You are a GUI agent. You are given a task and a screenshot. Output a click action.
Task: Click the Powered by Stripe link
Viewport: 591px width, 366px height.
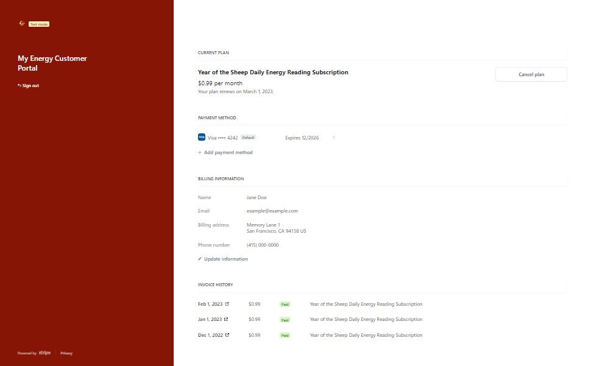coord(34,353)
